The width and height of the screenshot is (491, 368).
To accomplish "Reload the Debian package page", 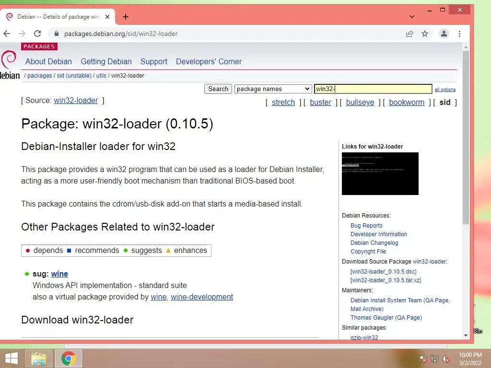I will coord(37,34).
